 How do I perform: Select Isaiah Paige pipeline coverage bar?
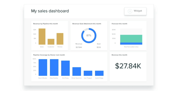[x=99, y=73]
